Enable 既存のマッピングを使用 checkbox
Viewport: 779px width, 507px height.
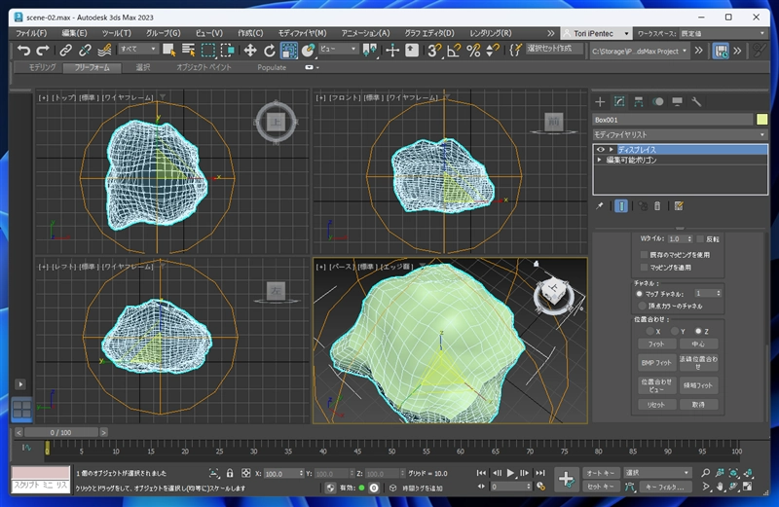click(644, 254)
